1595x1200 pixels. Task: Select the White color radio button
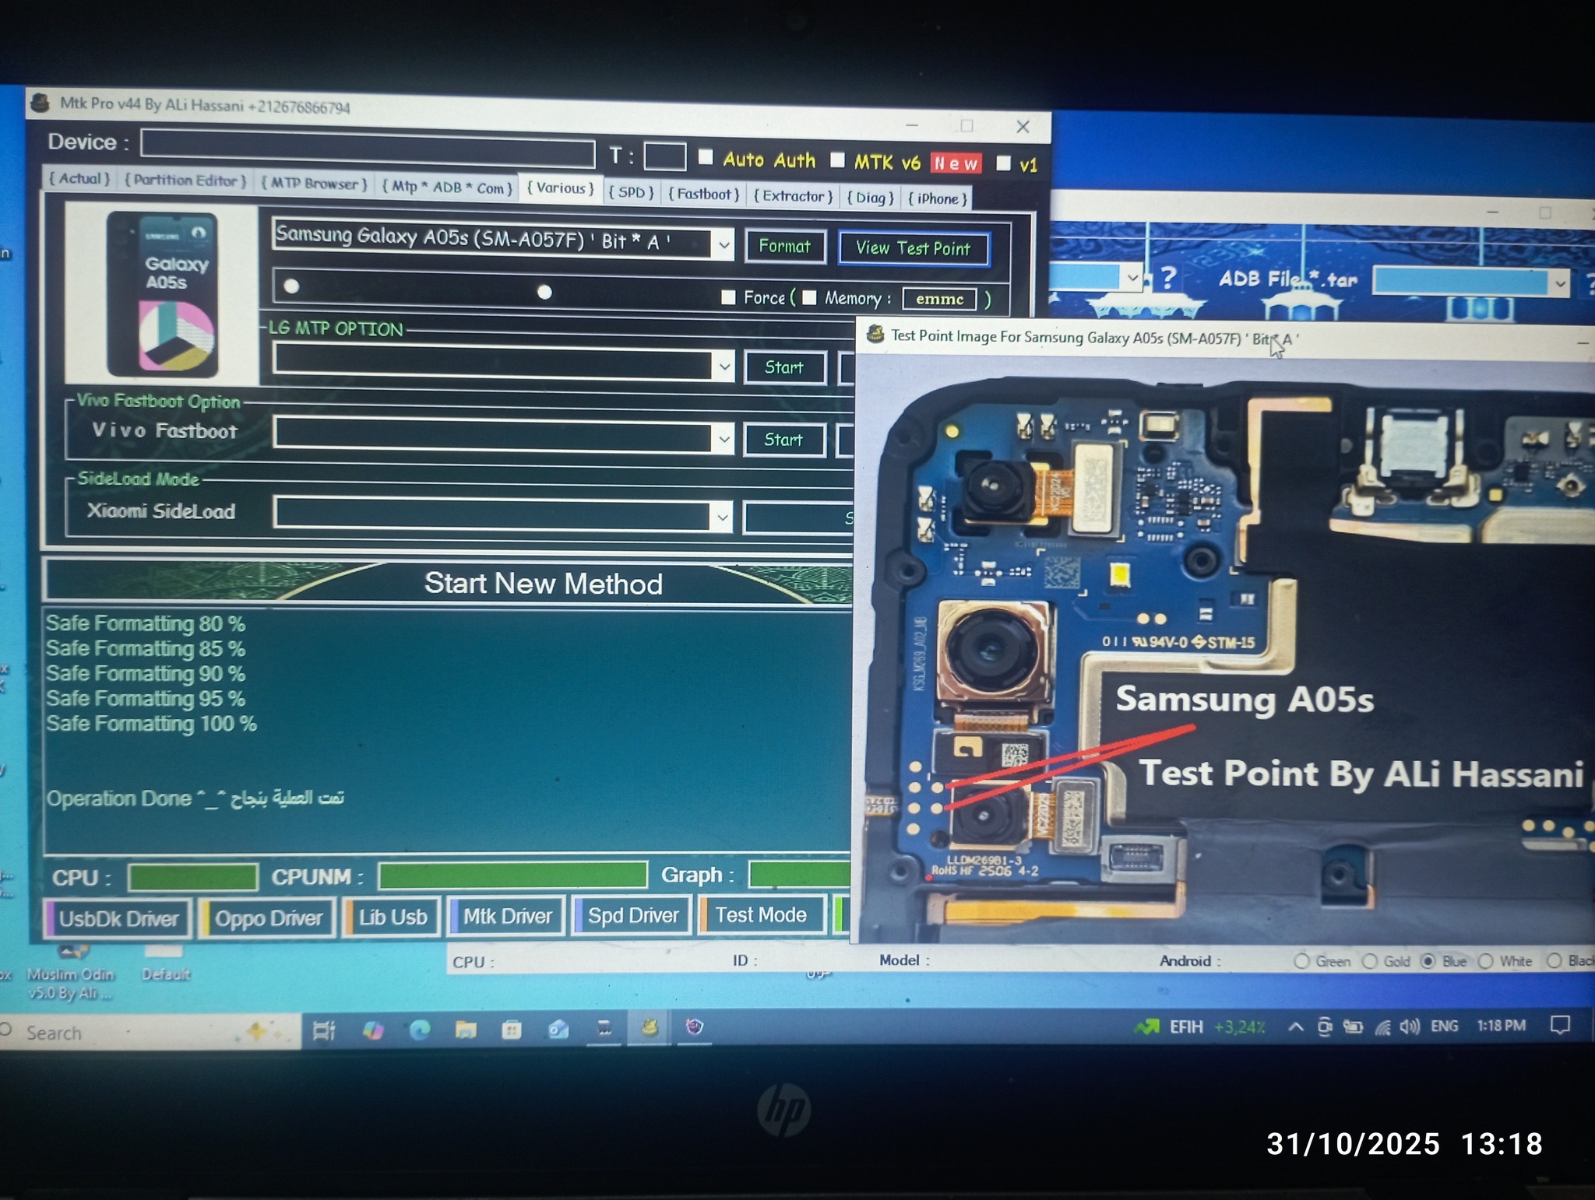pos(1486,961)
